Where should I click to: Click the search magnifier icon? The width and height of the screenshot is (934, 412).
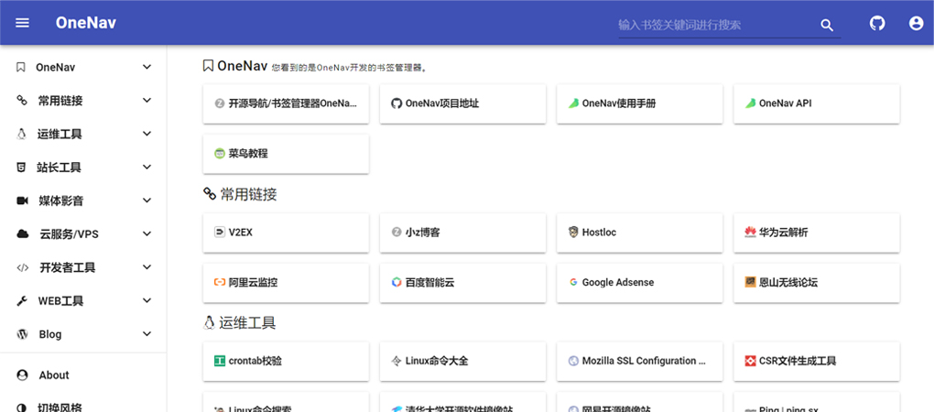click(827, 25)
